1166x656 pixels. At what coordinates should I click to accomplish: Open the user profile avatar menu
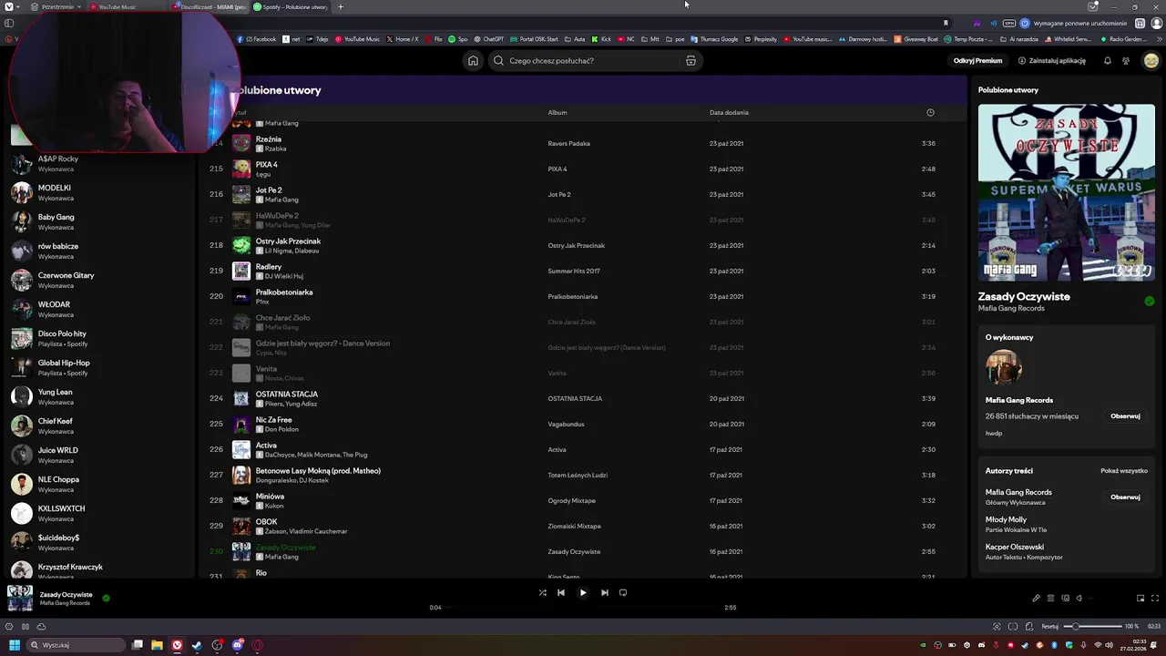point(1151,61)
